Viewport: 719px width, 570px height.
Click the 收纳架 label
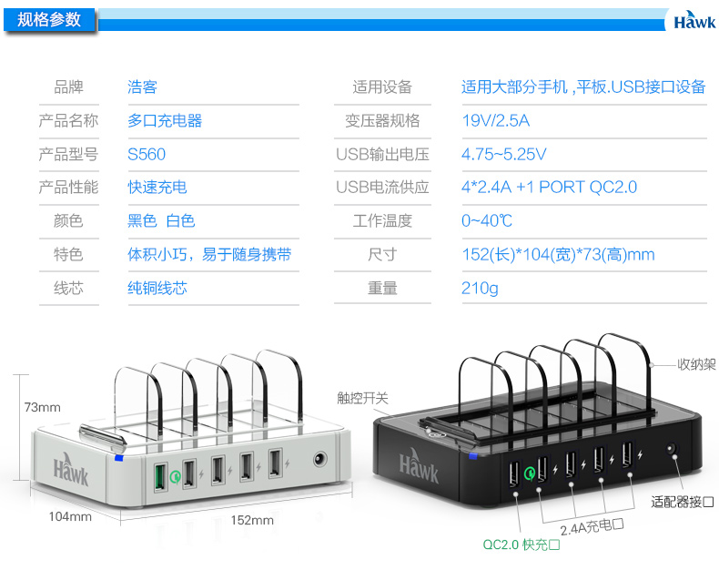click(696, 364)
